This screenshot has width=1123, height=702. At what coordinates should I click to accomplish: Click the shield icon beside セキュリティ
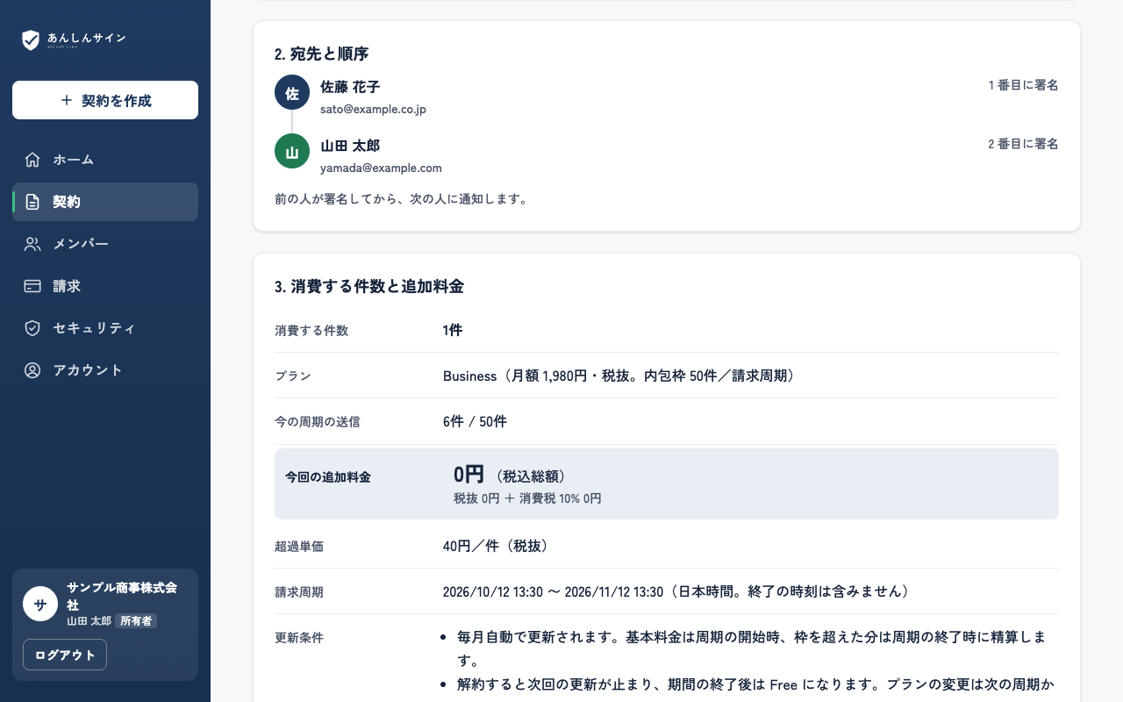click(x=32, y=328)
